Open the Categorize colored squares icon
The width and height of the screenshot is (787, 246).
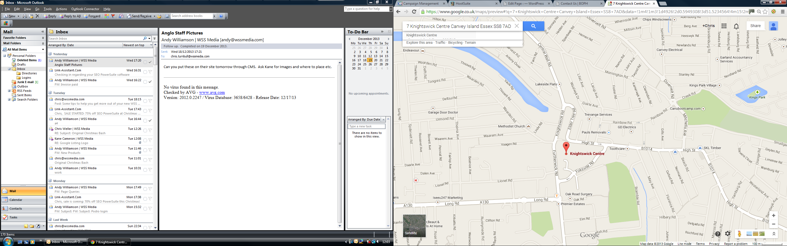(107, 16)
